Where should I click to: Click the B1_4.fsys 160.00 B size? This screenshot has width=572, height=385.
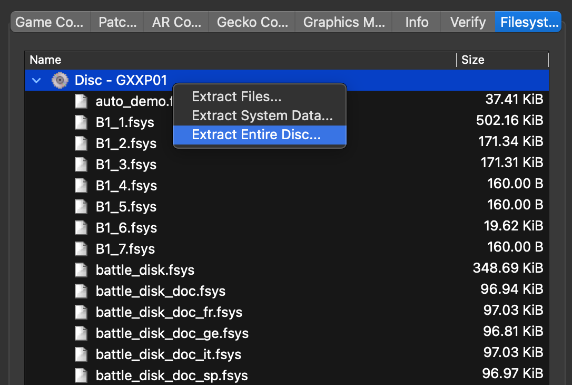coord(515,184)
